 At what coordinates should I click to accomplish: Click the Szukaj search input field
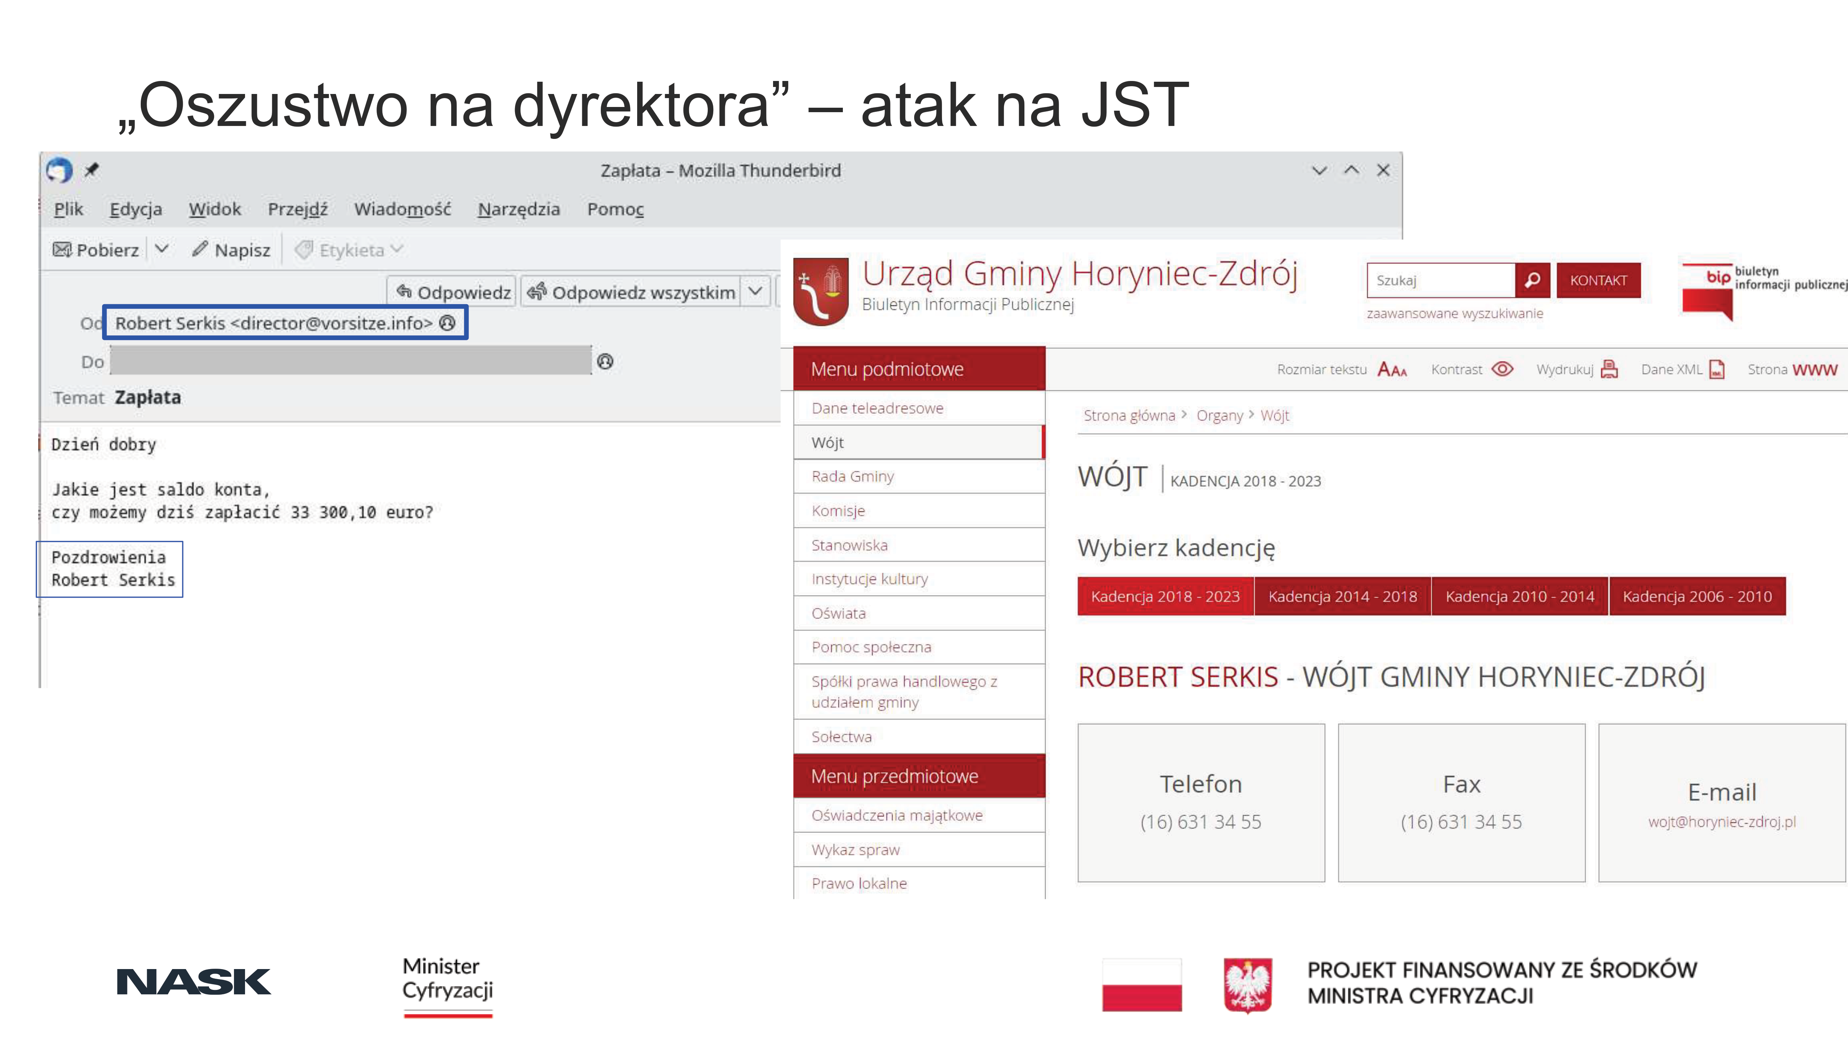click(1441, 280)
